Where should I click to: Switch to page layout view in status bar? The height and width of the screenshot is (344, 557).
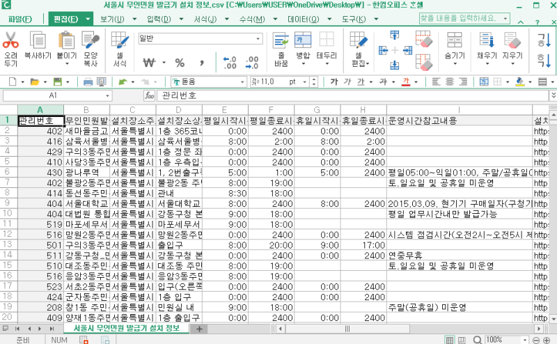tap(462, 340)
